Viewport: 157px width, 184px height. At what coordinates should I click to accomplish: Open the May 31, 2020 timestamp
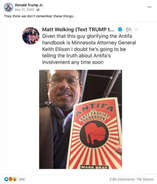click(x=24, y=10)
